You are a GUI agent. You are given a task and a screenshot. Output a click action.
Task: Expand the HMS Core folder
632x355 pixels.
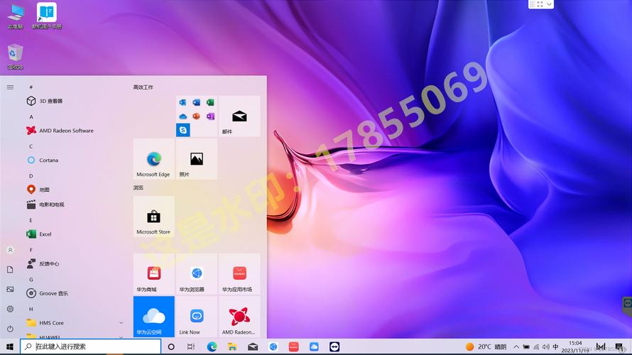[121, 322]
